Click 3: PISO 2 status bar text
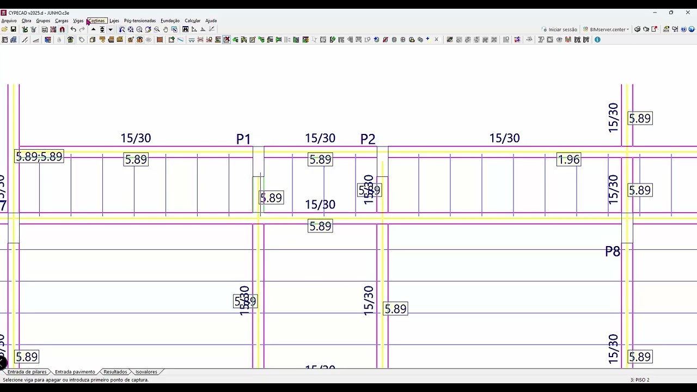The width and height of the screenshot is (697, 392). coord(640,380)
